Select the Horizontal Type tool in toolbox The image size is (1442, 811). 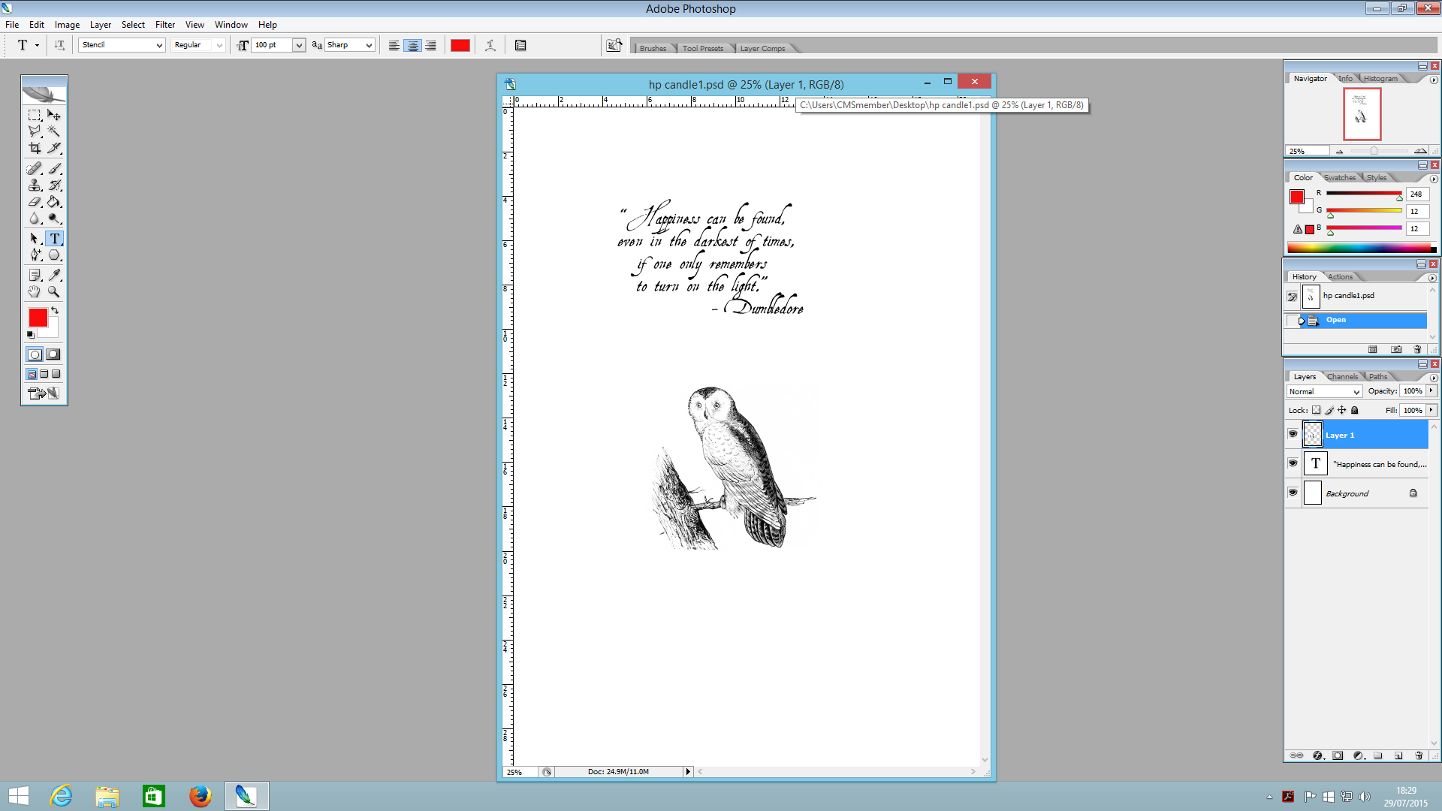click(54, 238)
